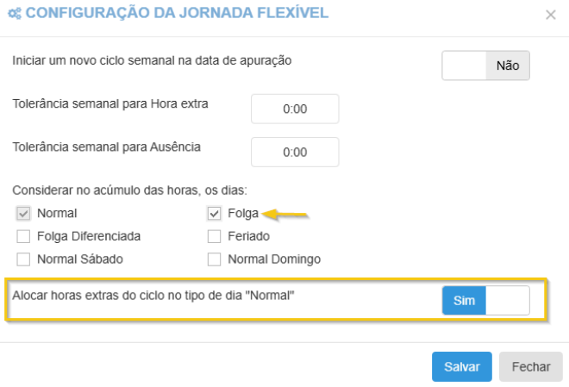Click the Tolerância semanal para Ausência label
Viewport: 569px width, 387px height.
click(107, 147)
